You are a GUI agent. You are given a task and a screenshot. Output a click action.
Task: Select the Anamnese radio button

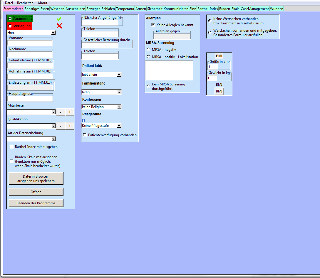10,18
